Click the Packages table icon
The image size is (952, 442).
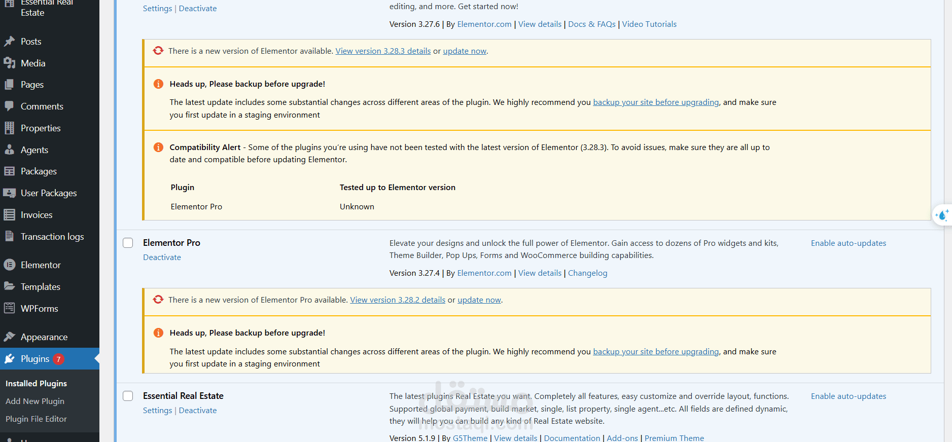tap(9, 171)
